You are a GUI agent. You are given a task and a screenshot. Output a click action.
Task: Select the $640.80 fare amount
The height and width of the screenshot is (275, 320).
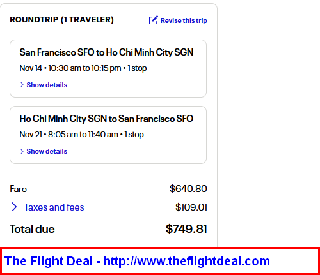click(x=188, y=189)
